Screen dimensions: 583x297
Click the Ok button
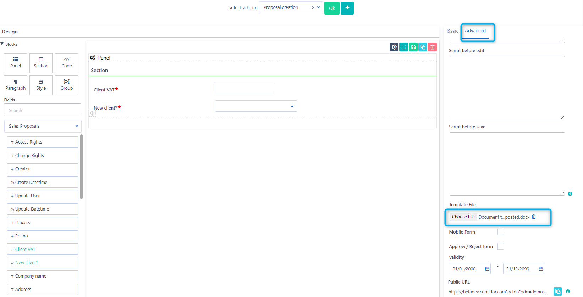click(x=332, y=8)
